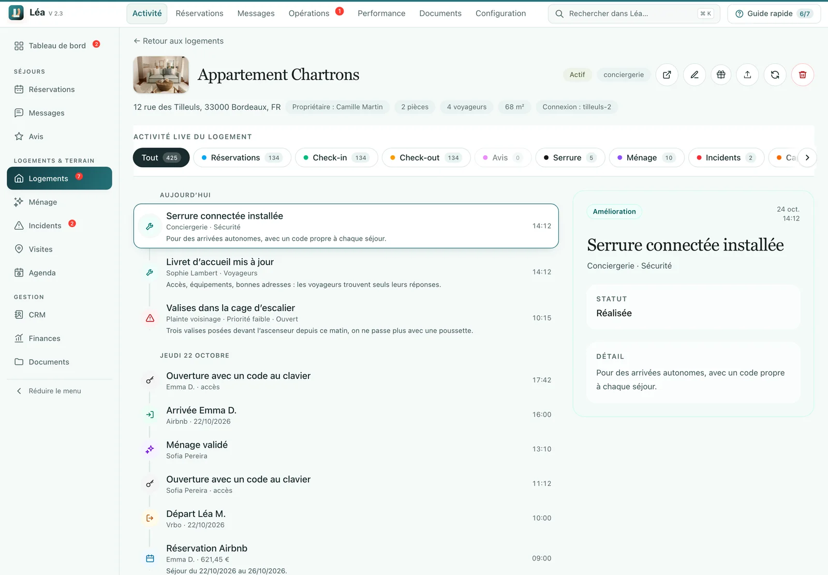Viewport: 828px width, 575px height.
Task: Click the Rechercher dans Léa search field
Action: tap(634, 13)
